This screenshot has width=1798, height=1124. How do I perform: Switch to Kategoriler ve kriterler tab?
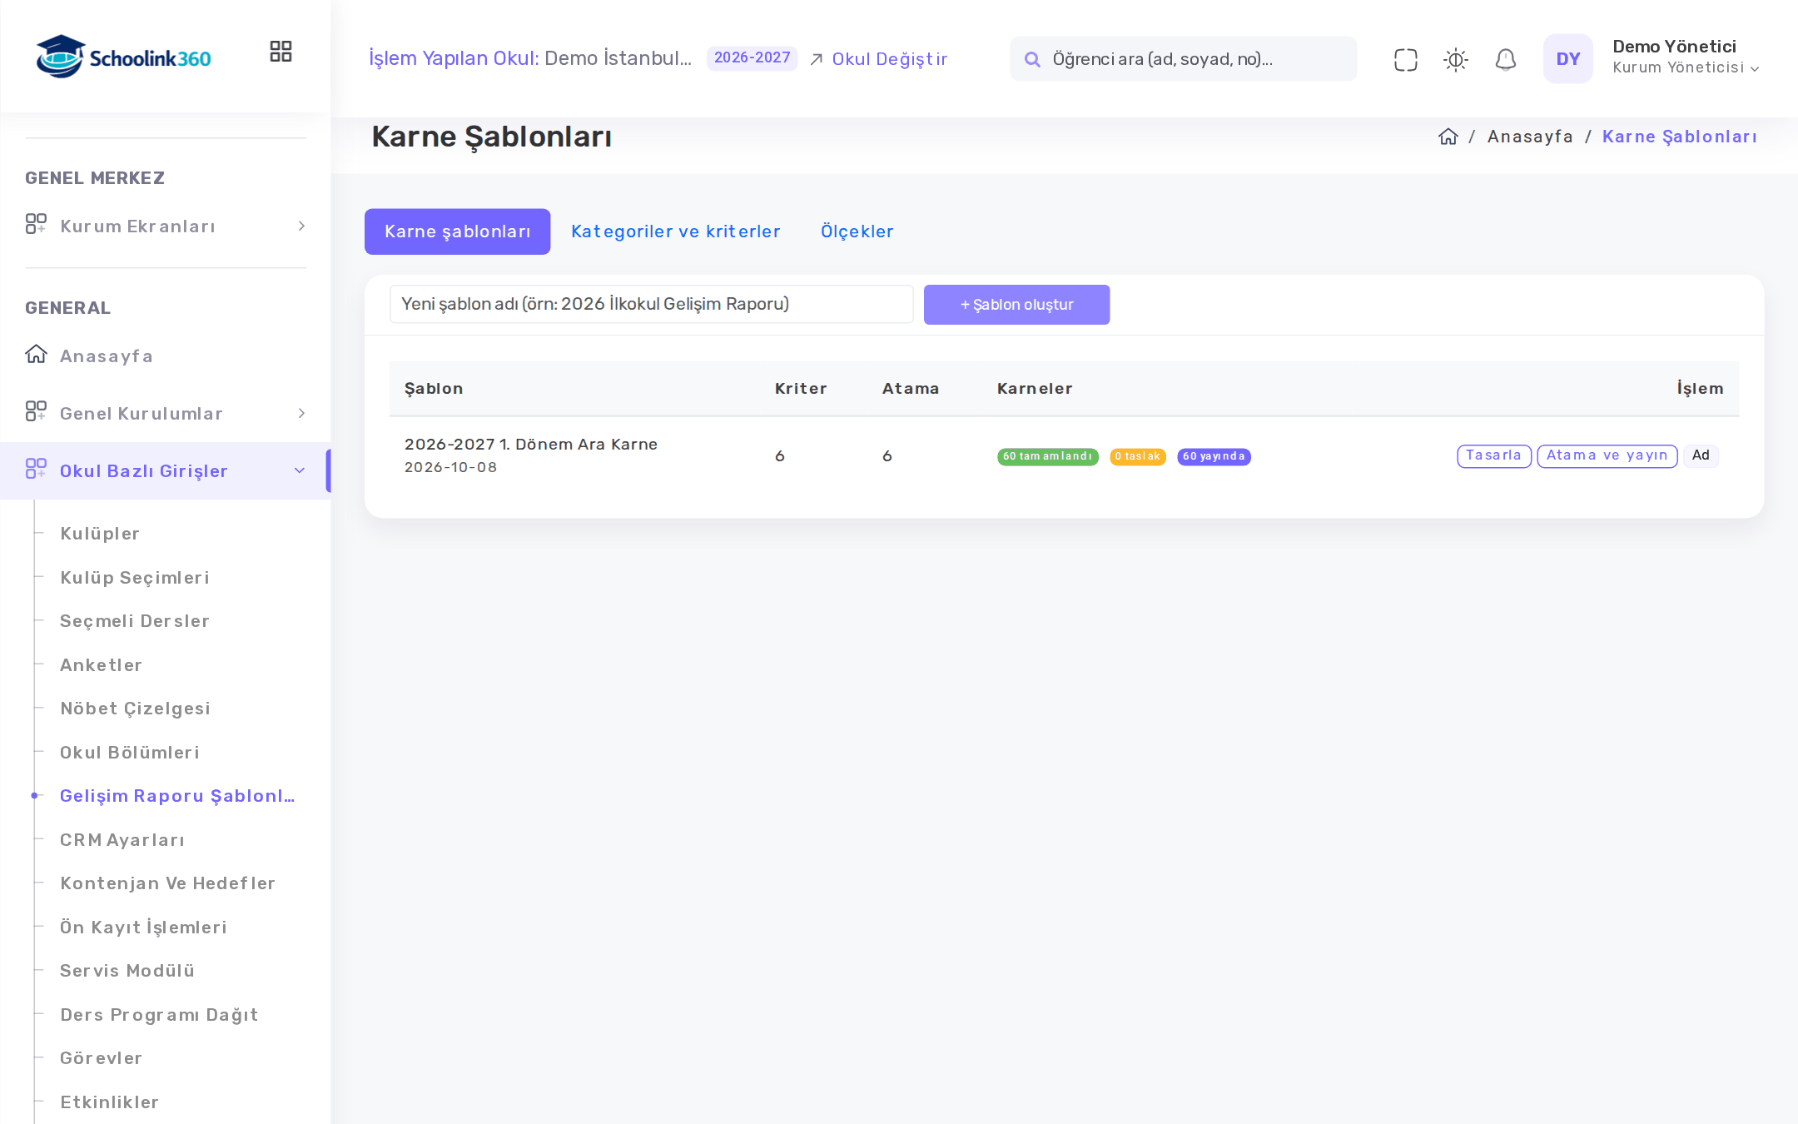tap(675, 231)
